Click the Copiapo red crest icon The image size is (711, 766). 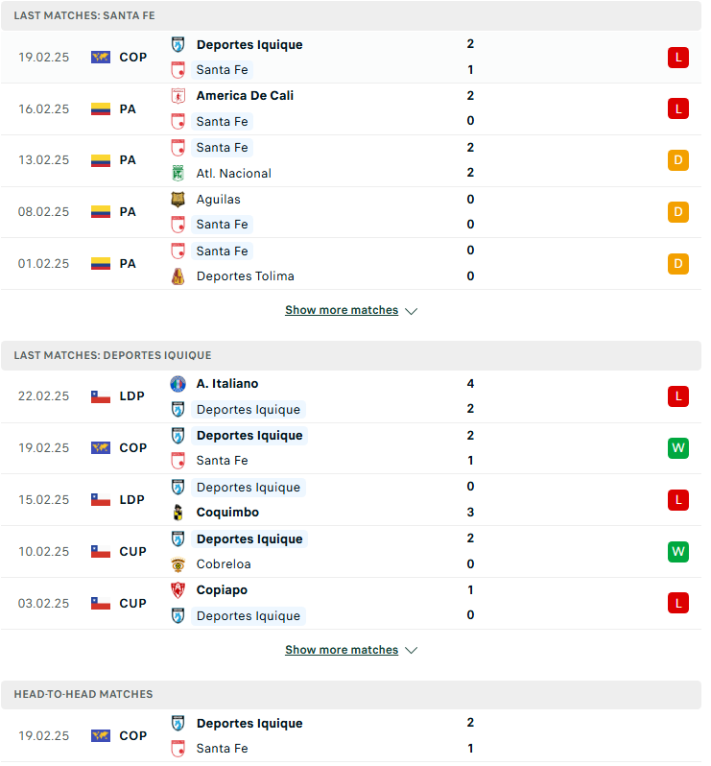(x=178, y=590)
